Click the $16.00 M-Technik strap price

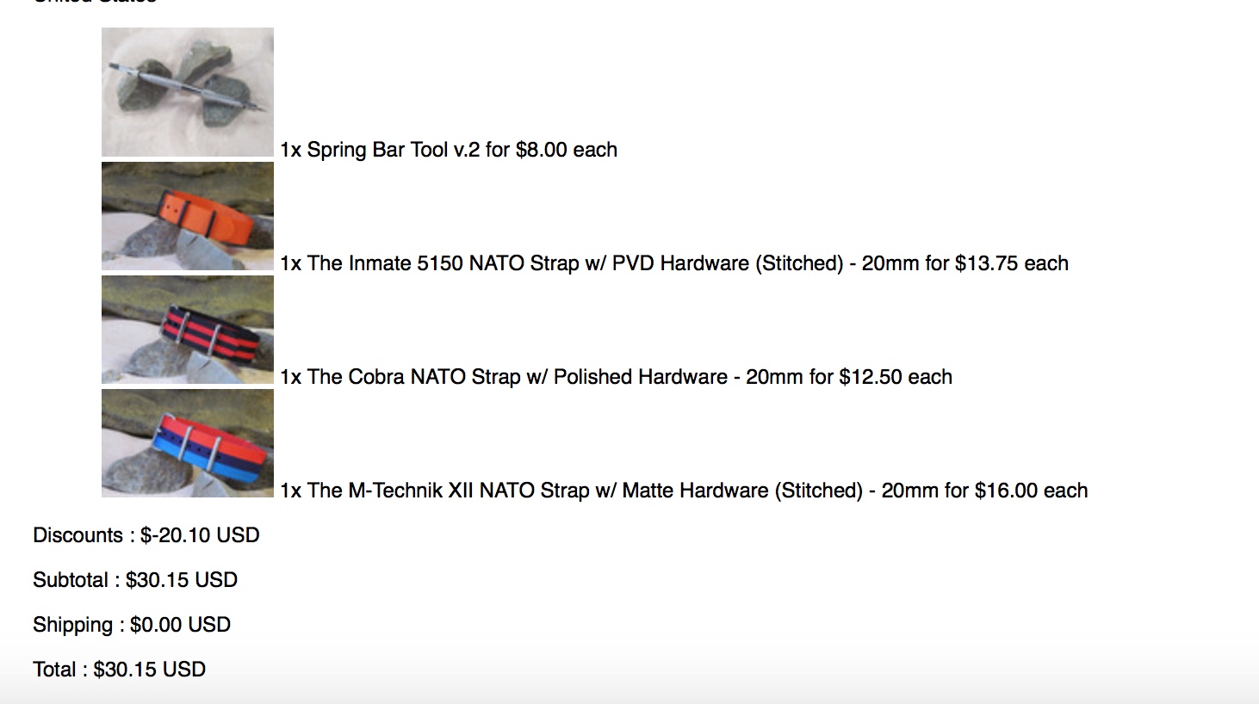pyautogui.click(x=1006, y=491)
